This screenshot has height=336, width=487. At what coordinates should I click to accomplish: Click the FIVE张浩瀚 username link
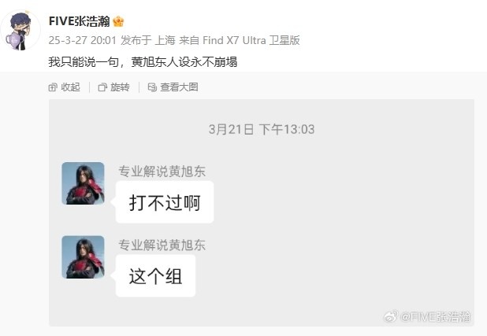click(80, 21)
